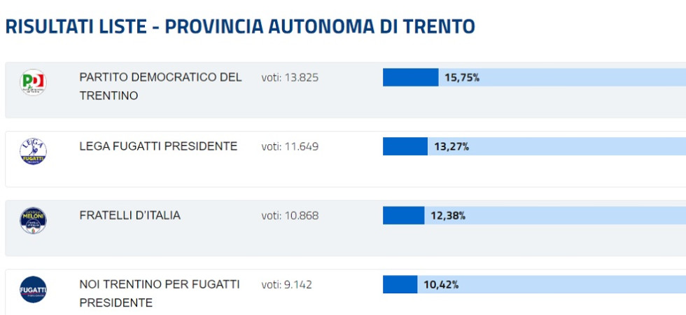Click the 10.868 votes count
Viewport: 686px width, 315px height.
coord(290,216)
